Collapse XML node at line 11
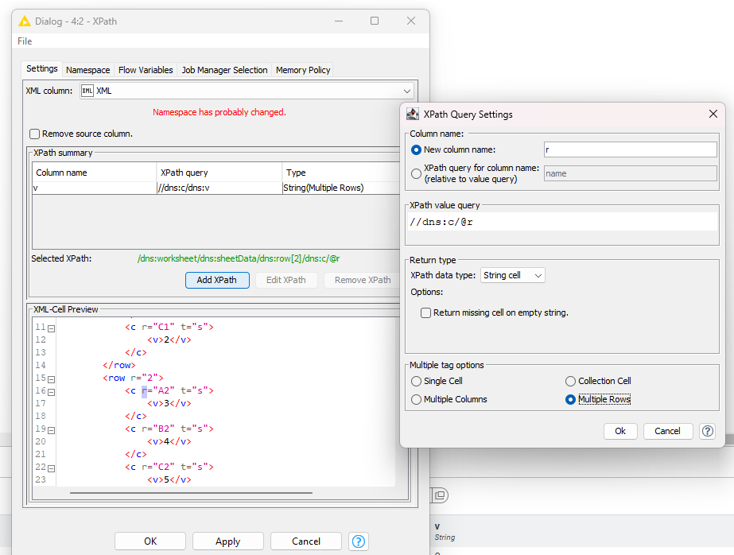Viewport: 734px width, 555px height. (52, 328)
